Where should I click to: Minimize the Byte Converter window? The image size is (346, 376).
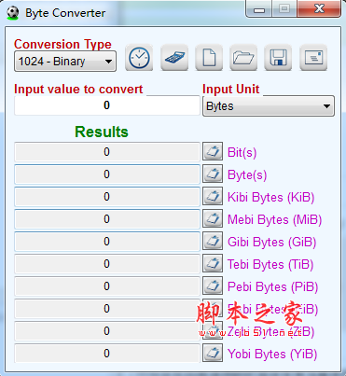pos(259,9)
